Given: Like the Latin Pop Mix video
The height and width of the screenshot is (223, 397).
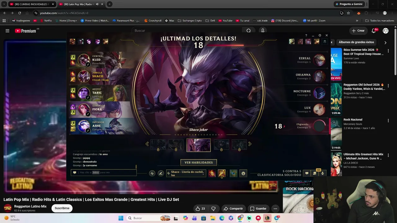Looking at the screenshot, I should [200, 209].
